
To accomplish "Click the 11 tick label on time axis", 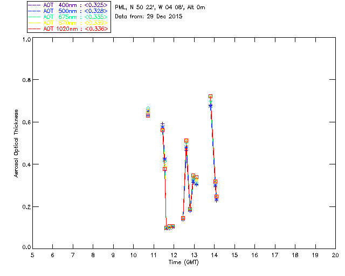I will pos(154,255).
